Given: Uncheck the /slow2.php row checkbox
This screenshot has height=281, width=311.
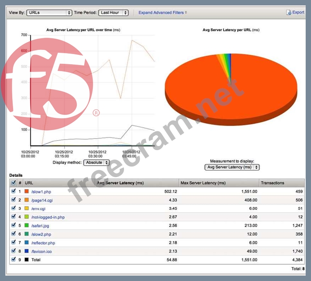Looking at the screenshot, I should tap(14, 234).
